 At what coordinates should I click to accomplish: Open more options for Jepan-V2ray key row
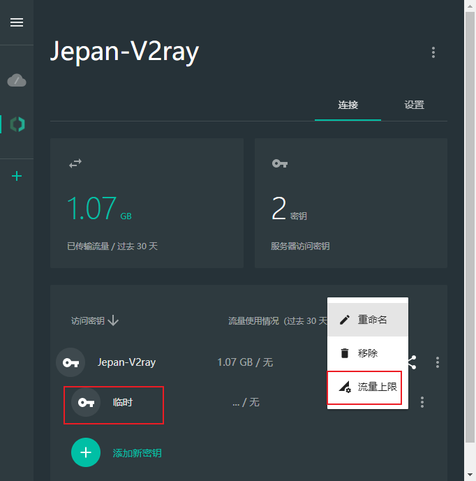click(x=438, y=362)
